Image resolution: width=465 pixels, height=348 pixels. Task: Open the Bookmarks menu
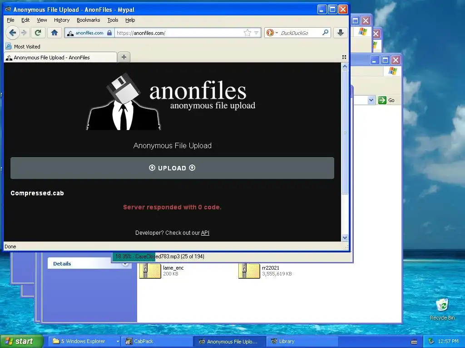[x=89, y=20]
